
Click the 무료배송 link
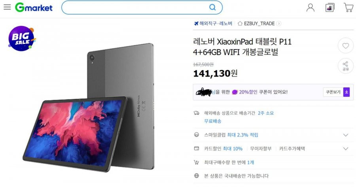(x=212, y=121)
